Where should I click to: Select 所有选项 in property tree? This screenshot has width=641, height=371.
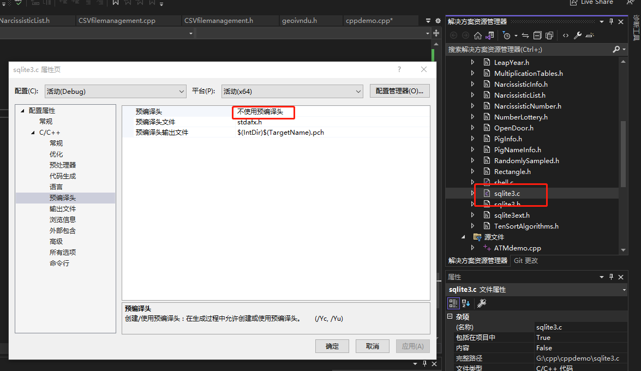coord(63,253)
